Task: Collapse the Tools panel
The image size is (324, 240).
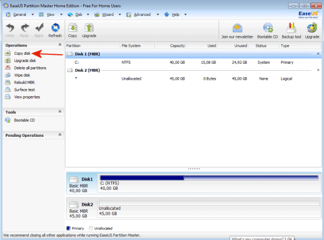Action: (60, 111)
